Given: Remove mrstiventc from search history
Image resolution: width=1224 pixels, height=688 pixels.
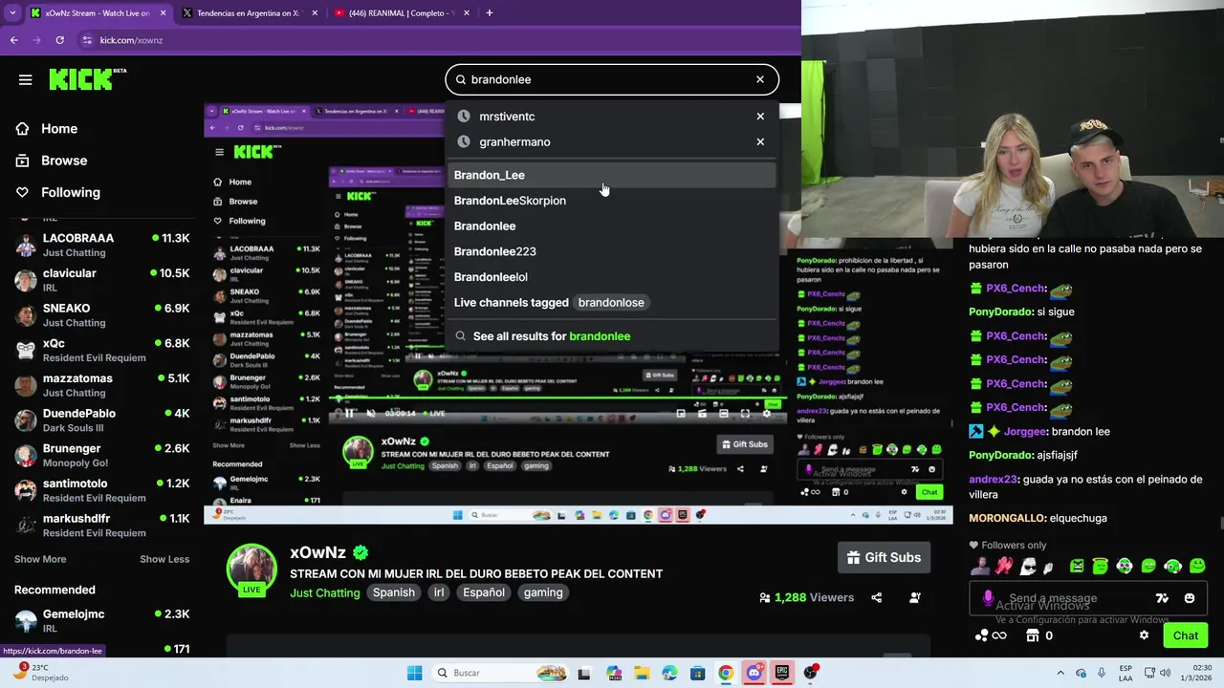Looking at the screenshot, I should (760, 117).
